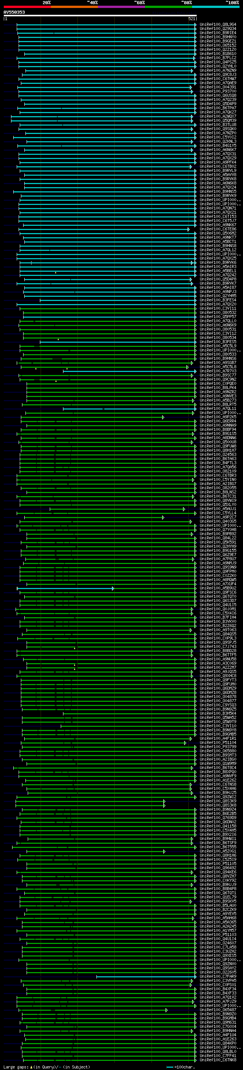Click the green ~80% identity legend segment

(169, 7)
